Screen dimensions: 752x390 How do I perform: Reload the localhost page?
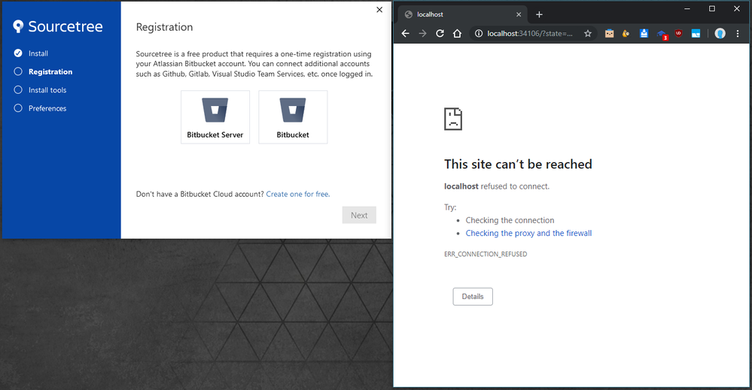click(440, 34)
